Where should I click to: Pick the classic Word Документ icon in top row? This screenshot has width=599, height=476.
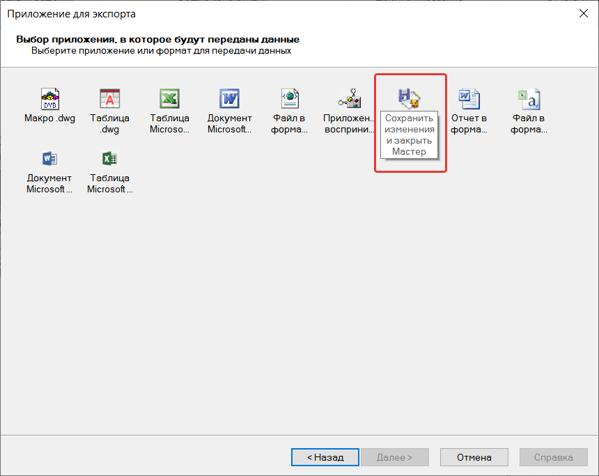pyautogui.click(x=229, y=99)
